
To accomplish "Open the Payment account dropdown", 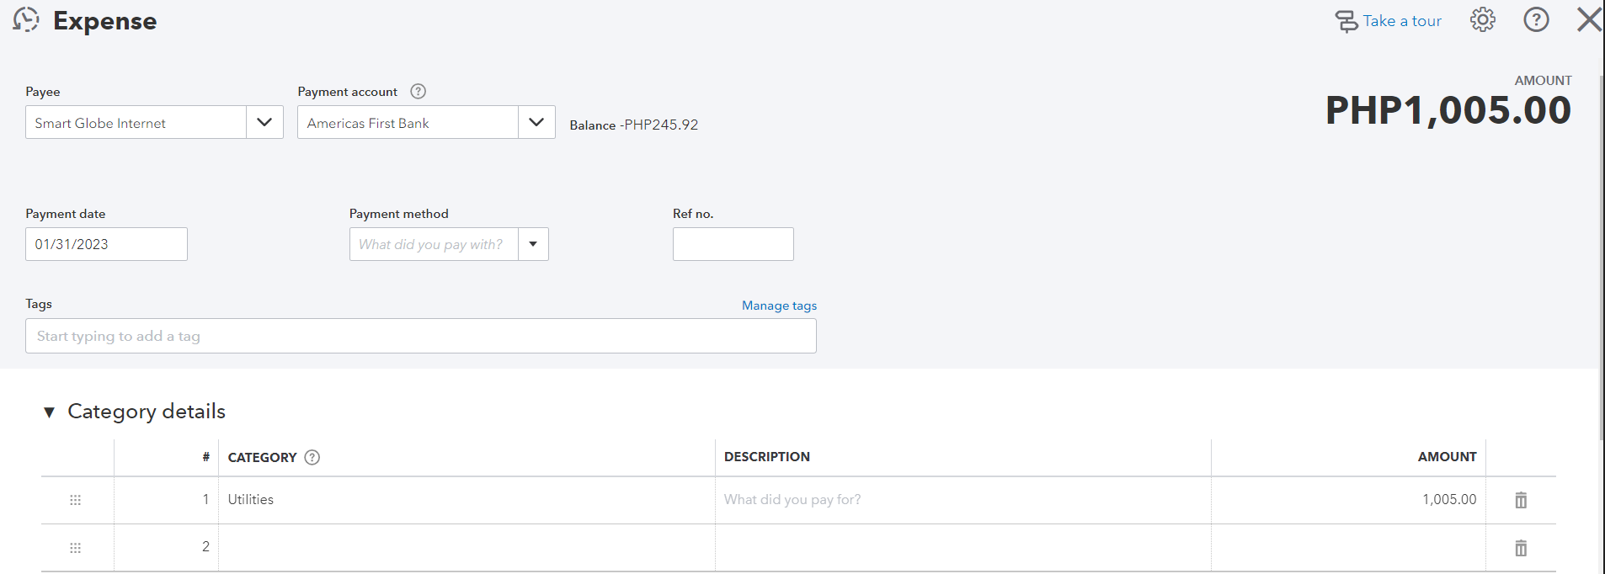I will tap(536, 122).
